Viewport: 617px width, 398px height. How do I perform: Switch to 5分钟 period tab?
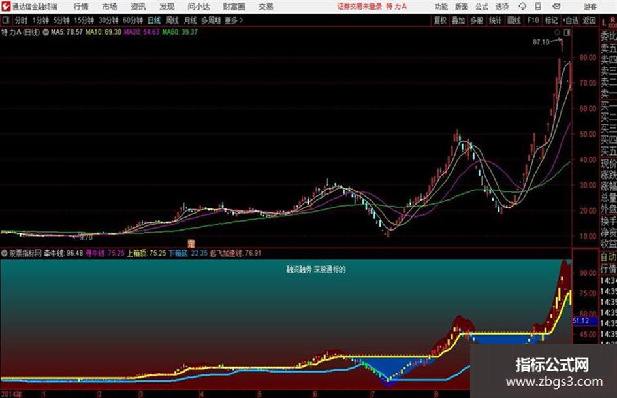coord(61,20)
